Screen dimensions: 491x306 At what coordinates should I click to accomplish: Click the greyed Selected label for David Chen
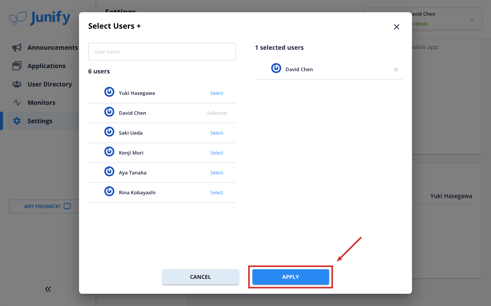(x=217, y=113)
